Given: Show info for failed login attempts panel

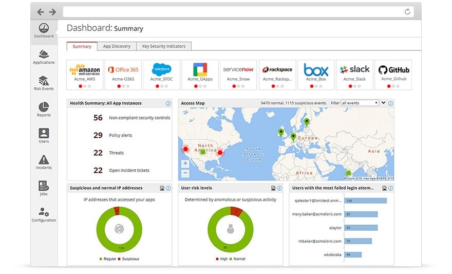Looking at the screenshot, I should point(390,188).
